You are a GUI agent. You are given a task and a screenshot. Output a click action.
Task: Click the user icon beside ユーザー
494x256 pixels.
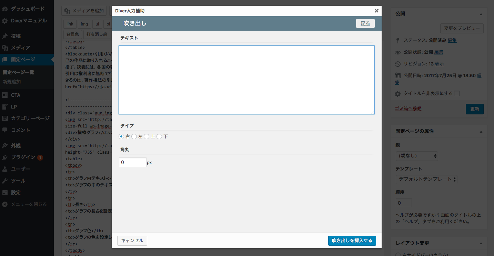pos(5,169)
